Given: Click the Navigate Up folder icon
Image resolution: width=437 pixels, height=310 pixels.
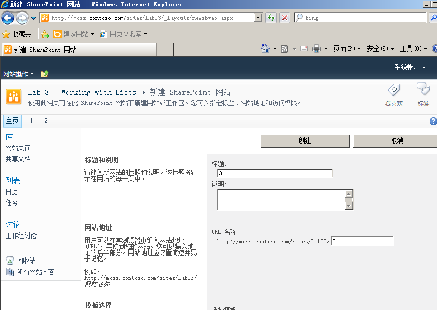Looking at the screenshot, I should click(45, 74).
